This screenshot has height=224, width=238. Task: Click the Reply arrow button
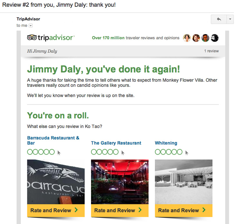click(x=219, y=19)
